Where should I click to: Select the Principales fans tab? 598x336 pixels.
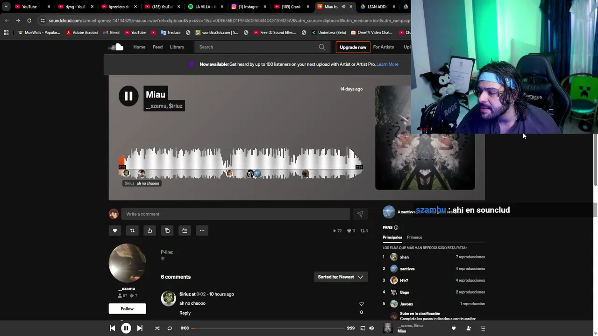pyautogui.click(x=392, y=238)
